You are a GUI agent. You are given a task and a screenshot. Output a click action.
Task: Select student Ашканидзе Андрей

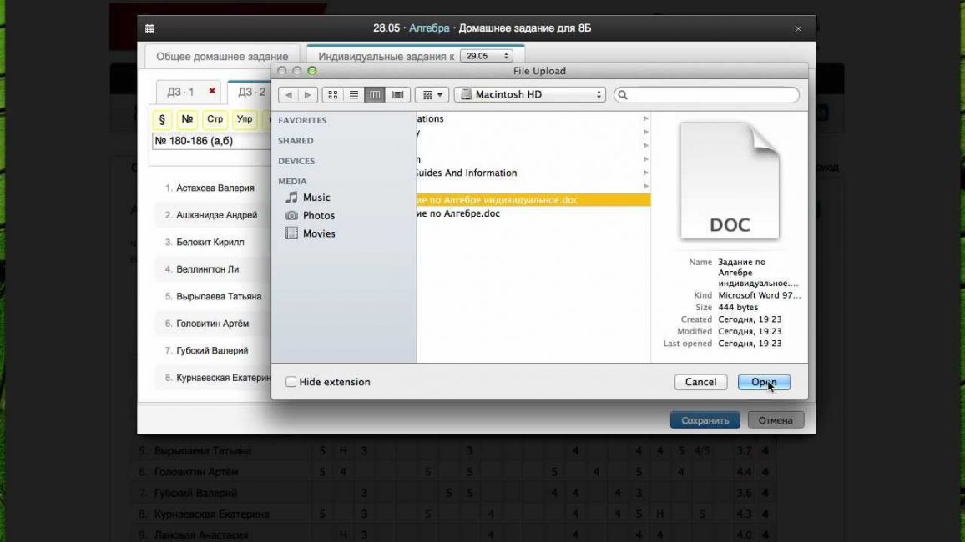click(x=217, y=215)
